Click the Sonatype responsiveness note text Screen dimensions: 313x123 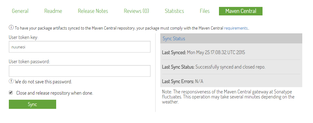coord(228,97)
